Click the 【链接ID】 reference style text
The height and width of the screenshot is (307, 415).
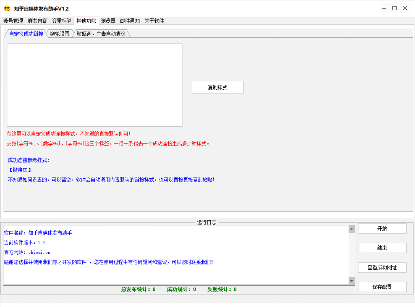click(x=19, y=170)
